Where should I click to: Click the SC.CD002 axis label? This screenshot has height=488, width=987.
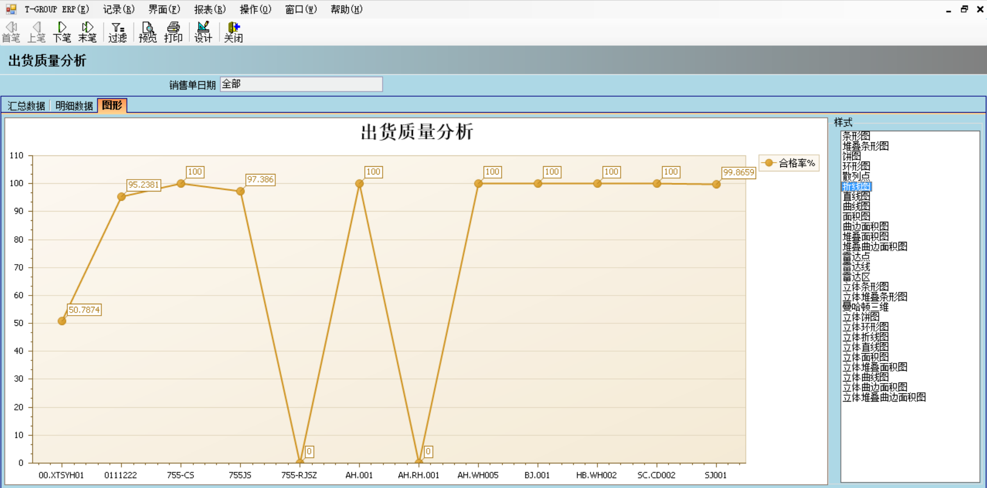tap(656, 475)
